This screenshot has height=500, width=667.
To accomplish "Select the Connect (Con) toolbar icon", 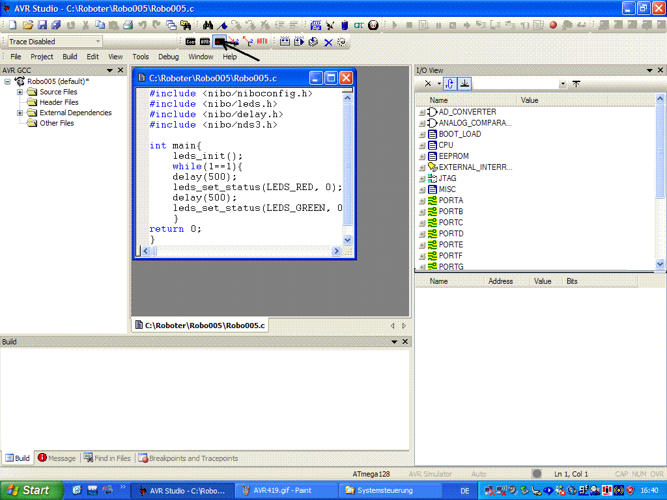I will point(191,41).
